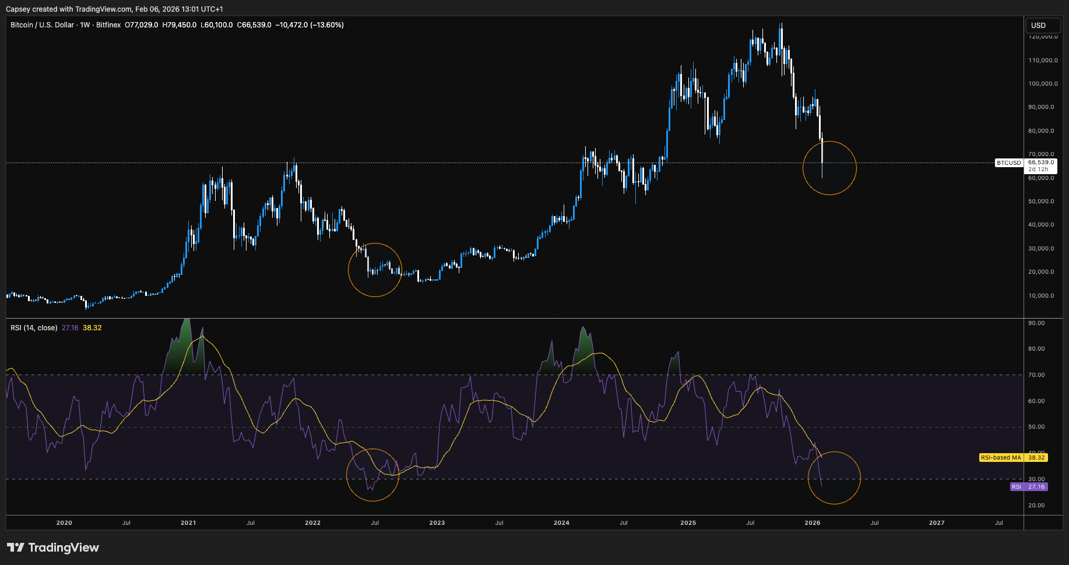Select the RSI (14, close) indicator label

point(34,328)
